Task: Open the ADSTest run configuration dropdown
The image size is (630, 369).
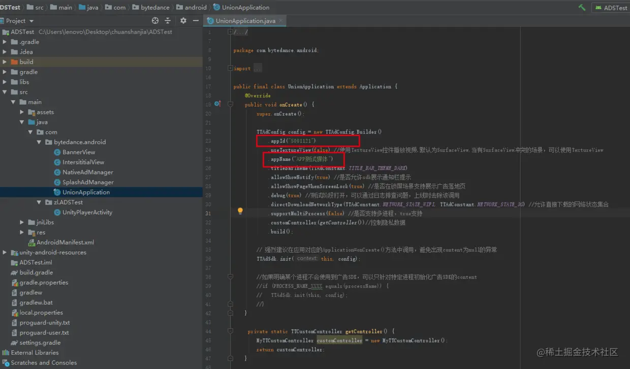Action: (611, 8)
